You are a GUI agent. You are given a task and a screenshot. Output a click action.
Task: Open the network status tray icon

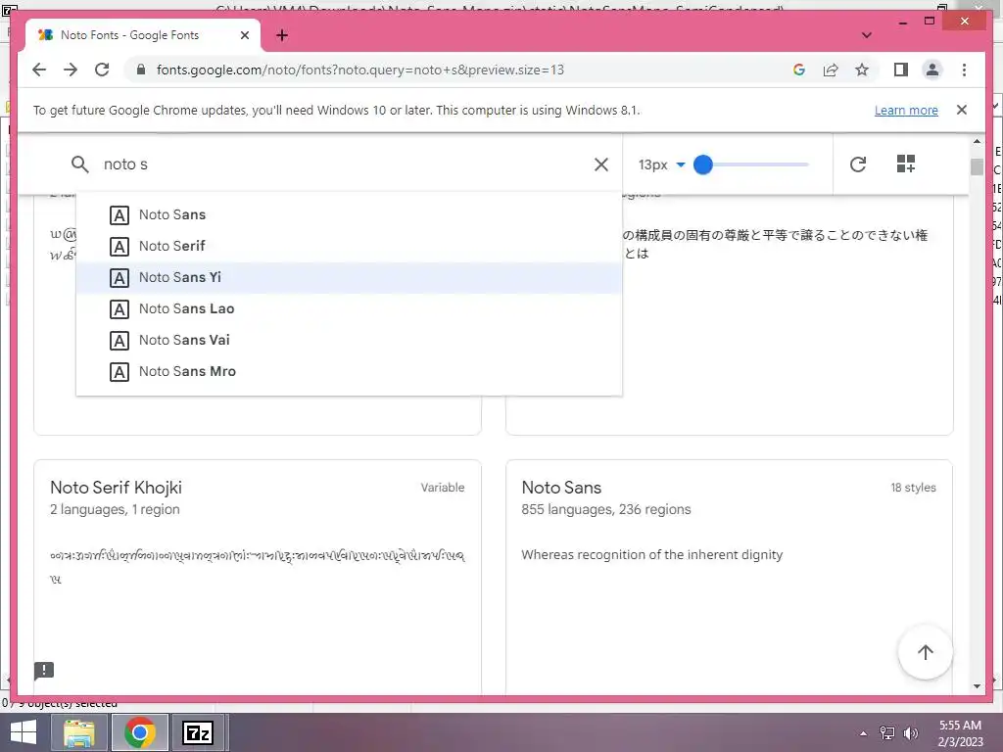pos(887,733)
